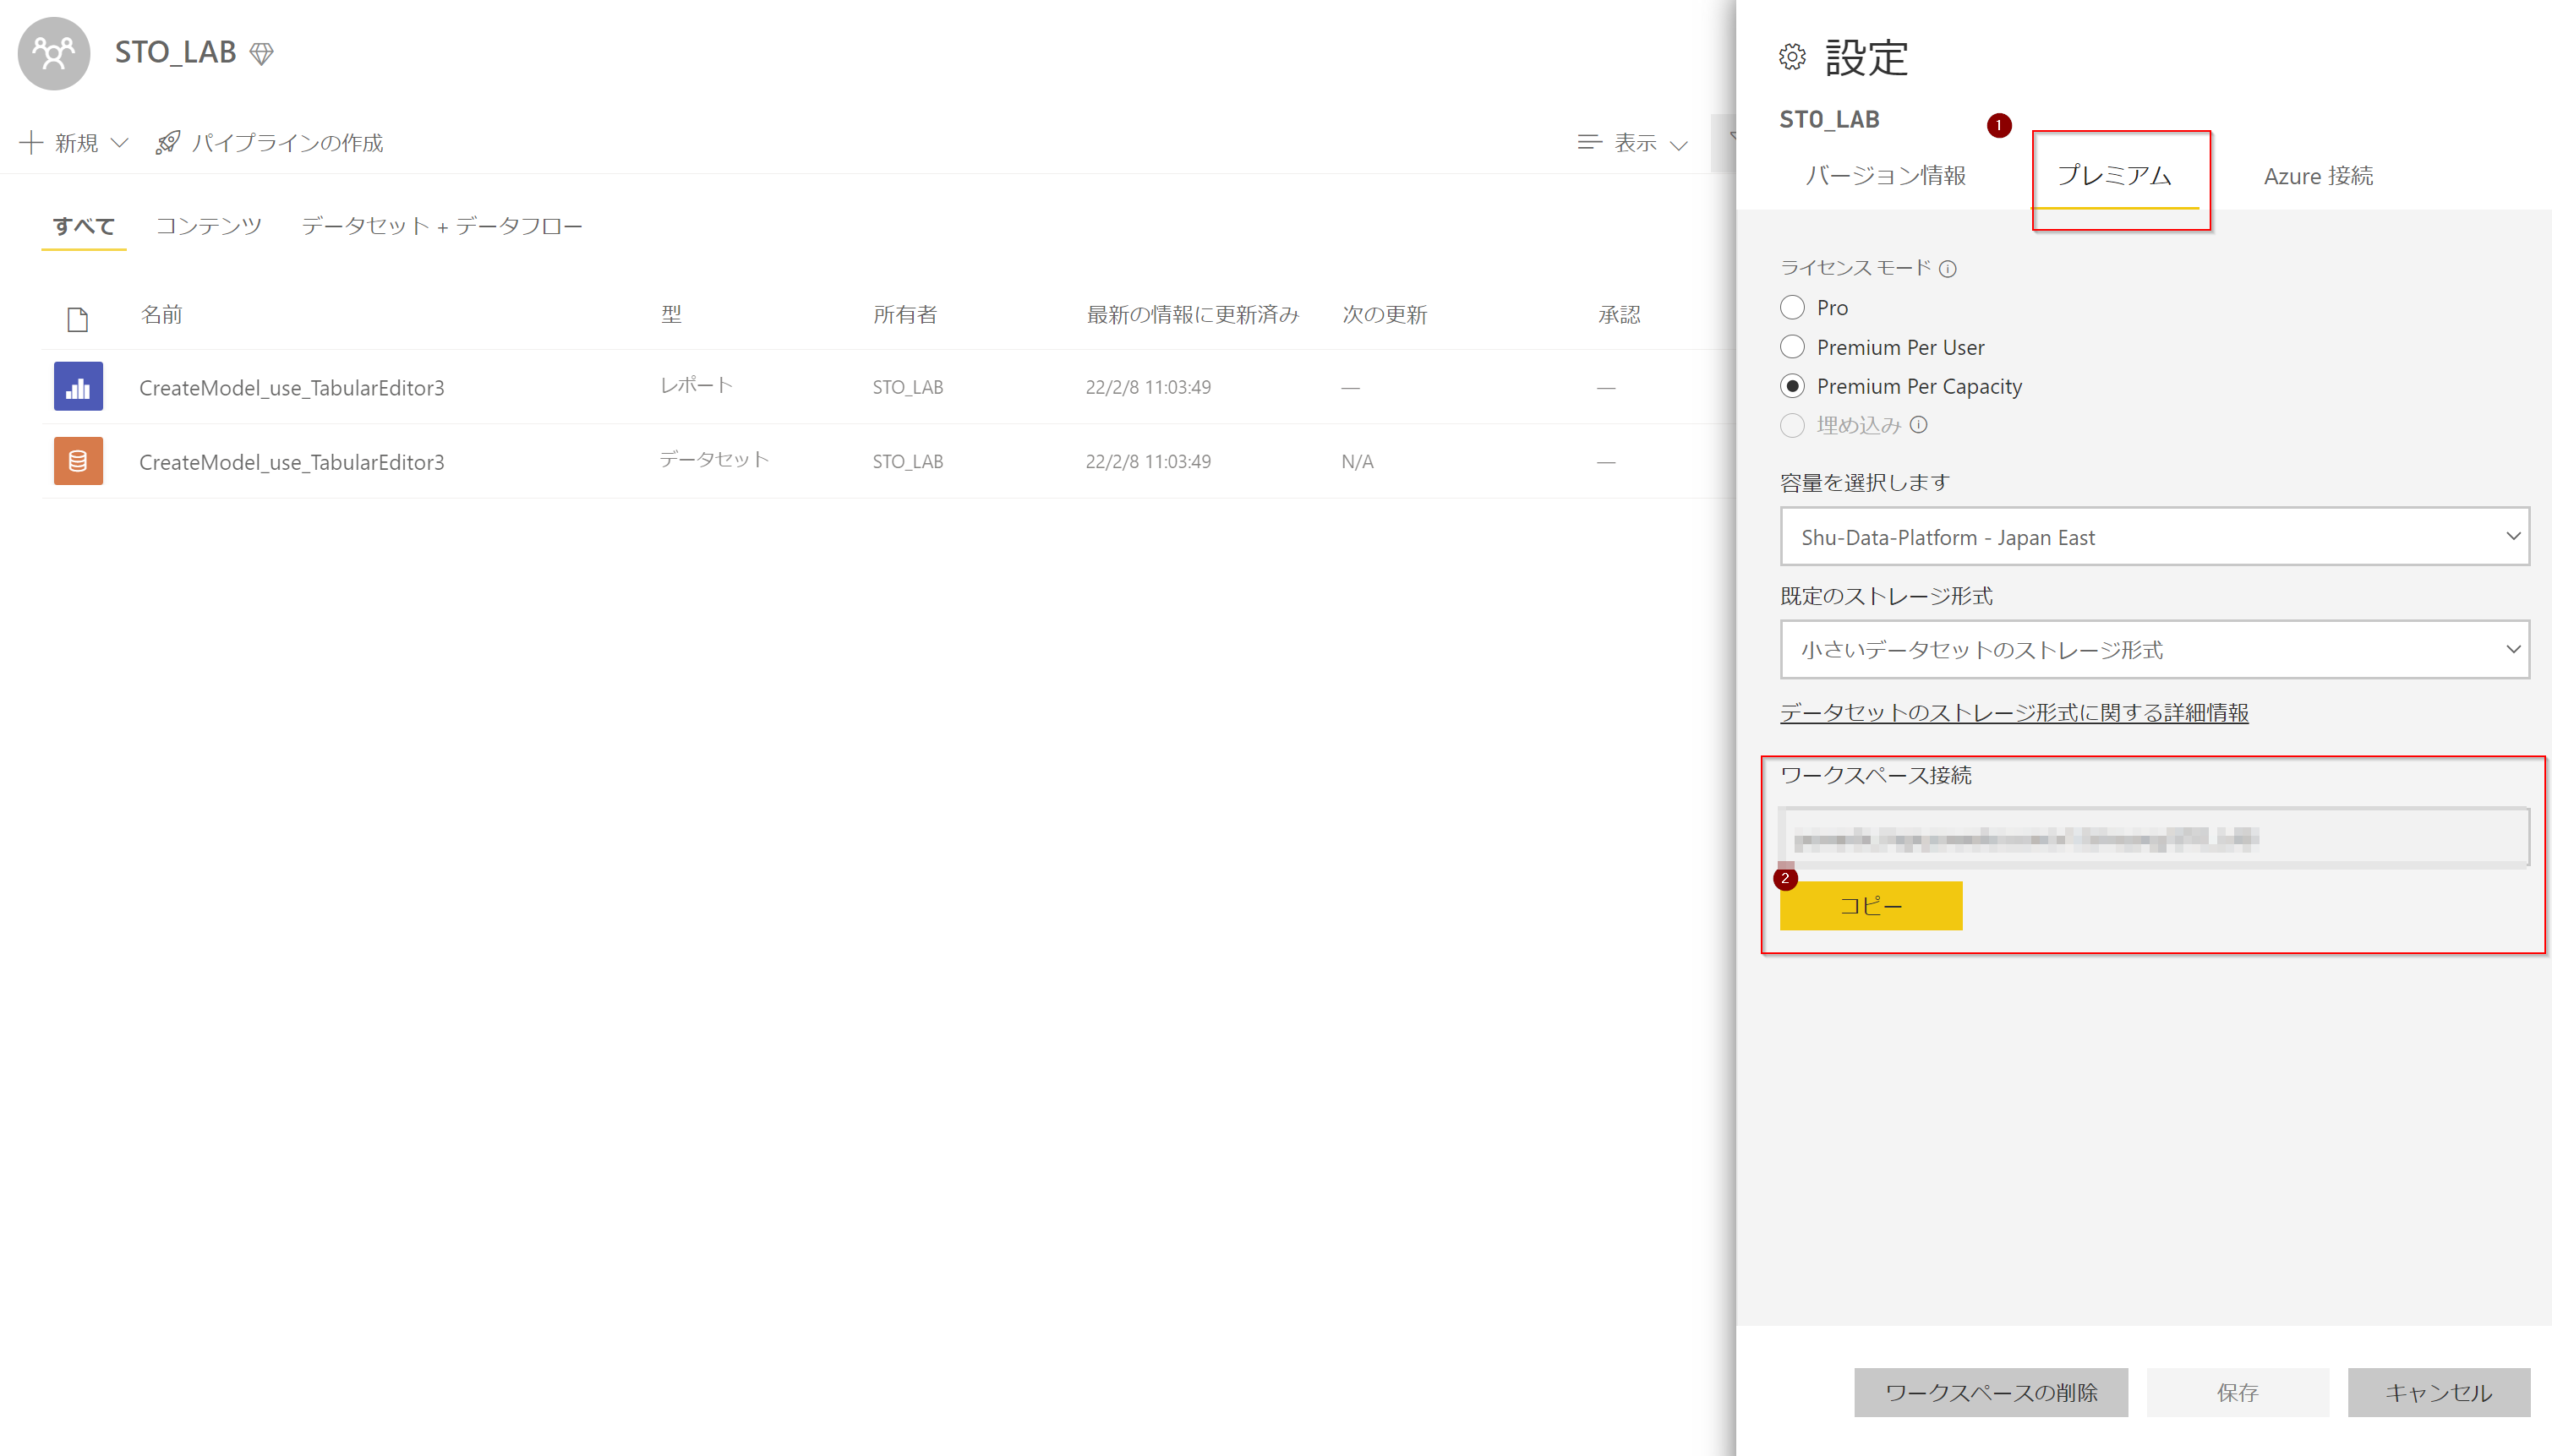2552x1456 pixels.
Task: Click the rocket icon for pipeline creation
Action: tap(168, 143)
